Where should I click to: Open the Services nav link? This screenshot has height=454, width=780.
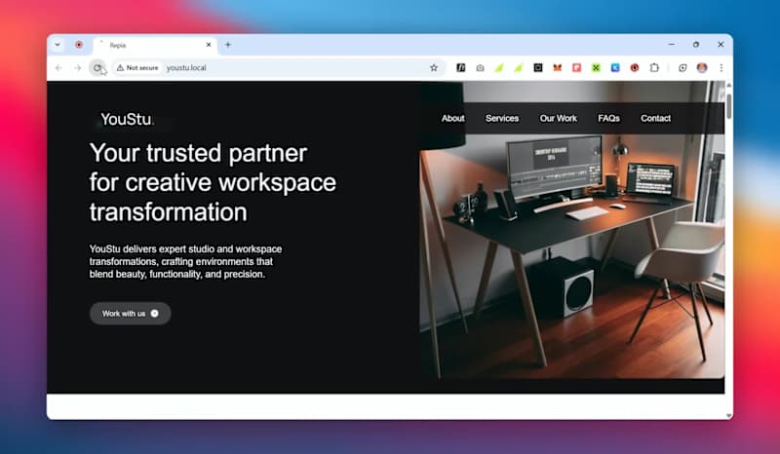pyautogui.click(x=502, y=118)
